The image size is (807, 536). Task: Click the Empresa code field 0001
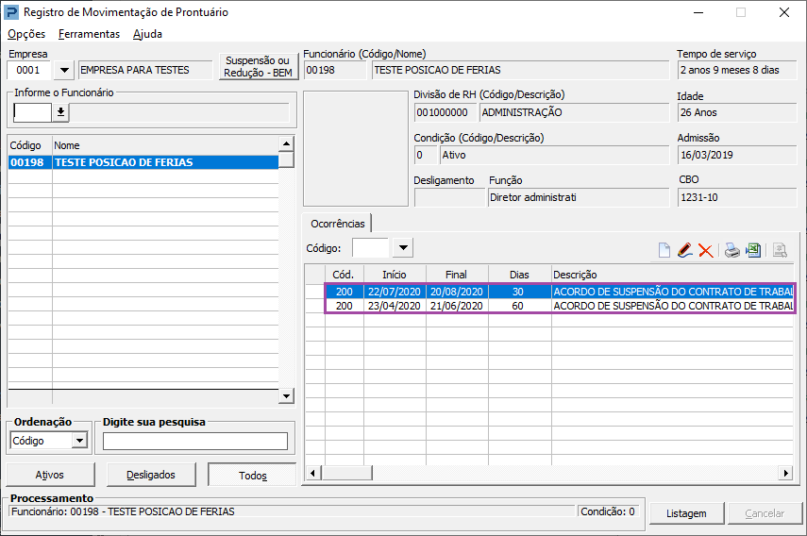29,70
